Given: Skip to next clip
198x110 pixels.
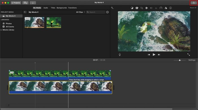Looking at the screenshot, I should [x=159, y=55].
